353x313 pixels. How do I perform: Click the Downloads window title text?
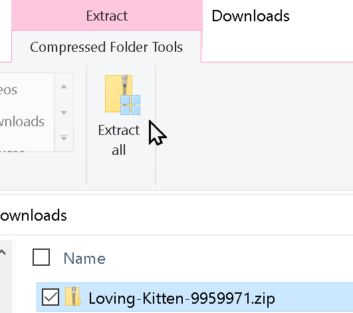coord(251,16)
